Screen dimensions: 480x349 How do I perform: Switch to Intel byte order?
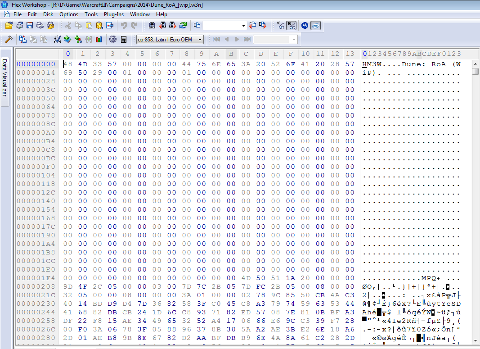pos(315,25)
